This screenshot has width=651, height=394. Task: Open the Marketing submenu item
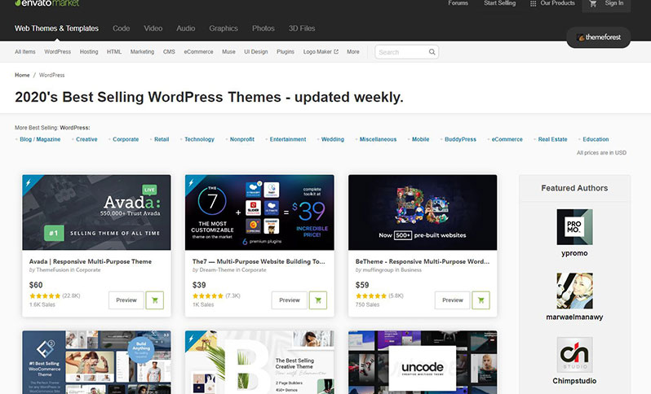pyautogui.click(x=142, y=52)
